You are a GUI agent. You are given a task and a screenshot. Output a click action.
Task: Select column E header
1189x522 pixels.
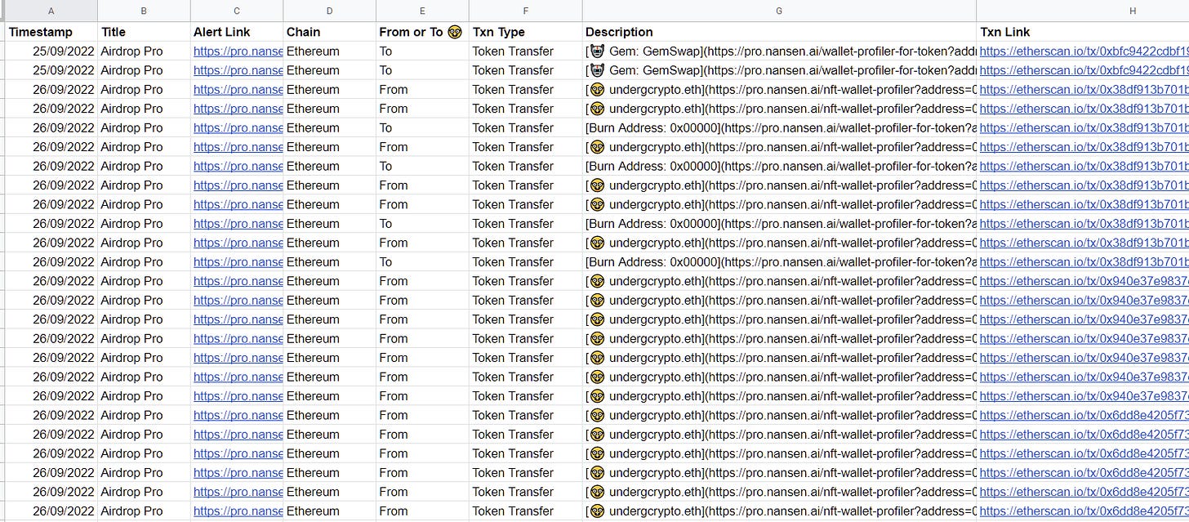[x=422, y=11]
